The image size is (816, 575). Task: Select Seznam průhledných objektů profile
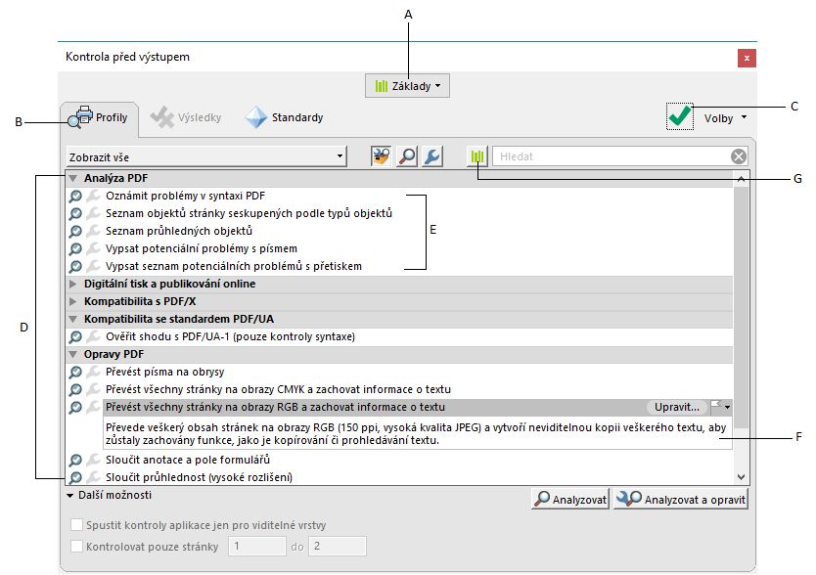point(178,231)
